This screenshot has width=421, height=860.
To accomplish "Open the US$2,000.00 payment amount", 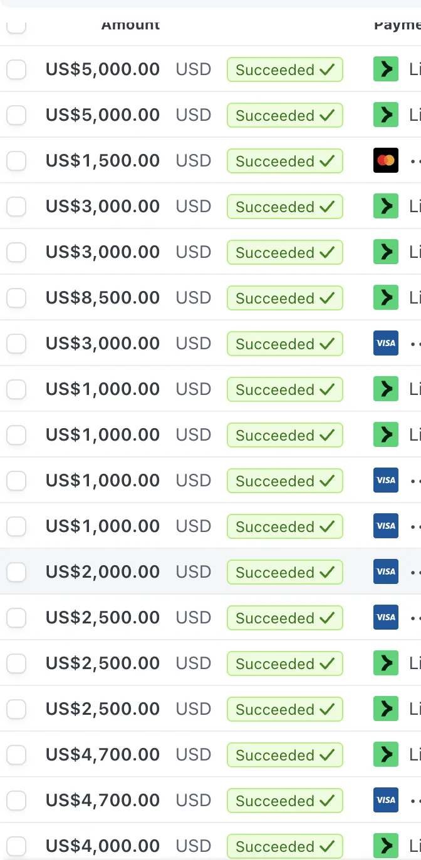I will [103, 571].
